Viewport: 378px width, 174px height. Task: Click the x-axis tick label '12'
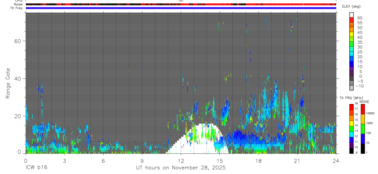(x=181, y=160)
